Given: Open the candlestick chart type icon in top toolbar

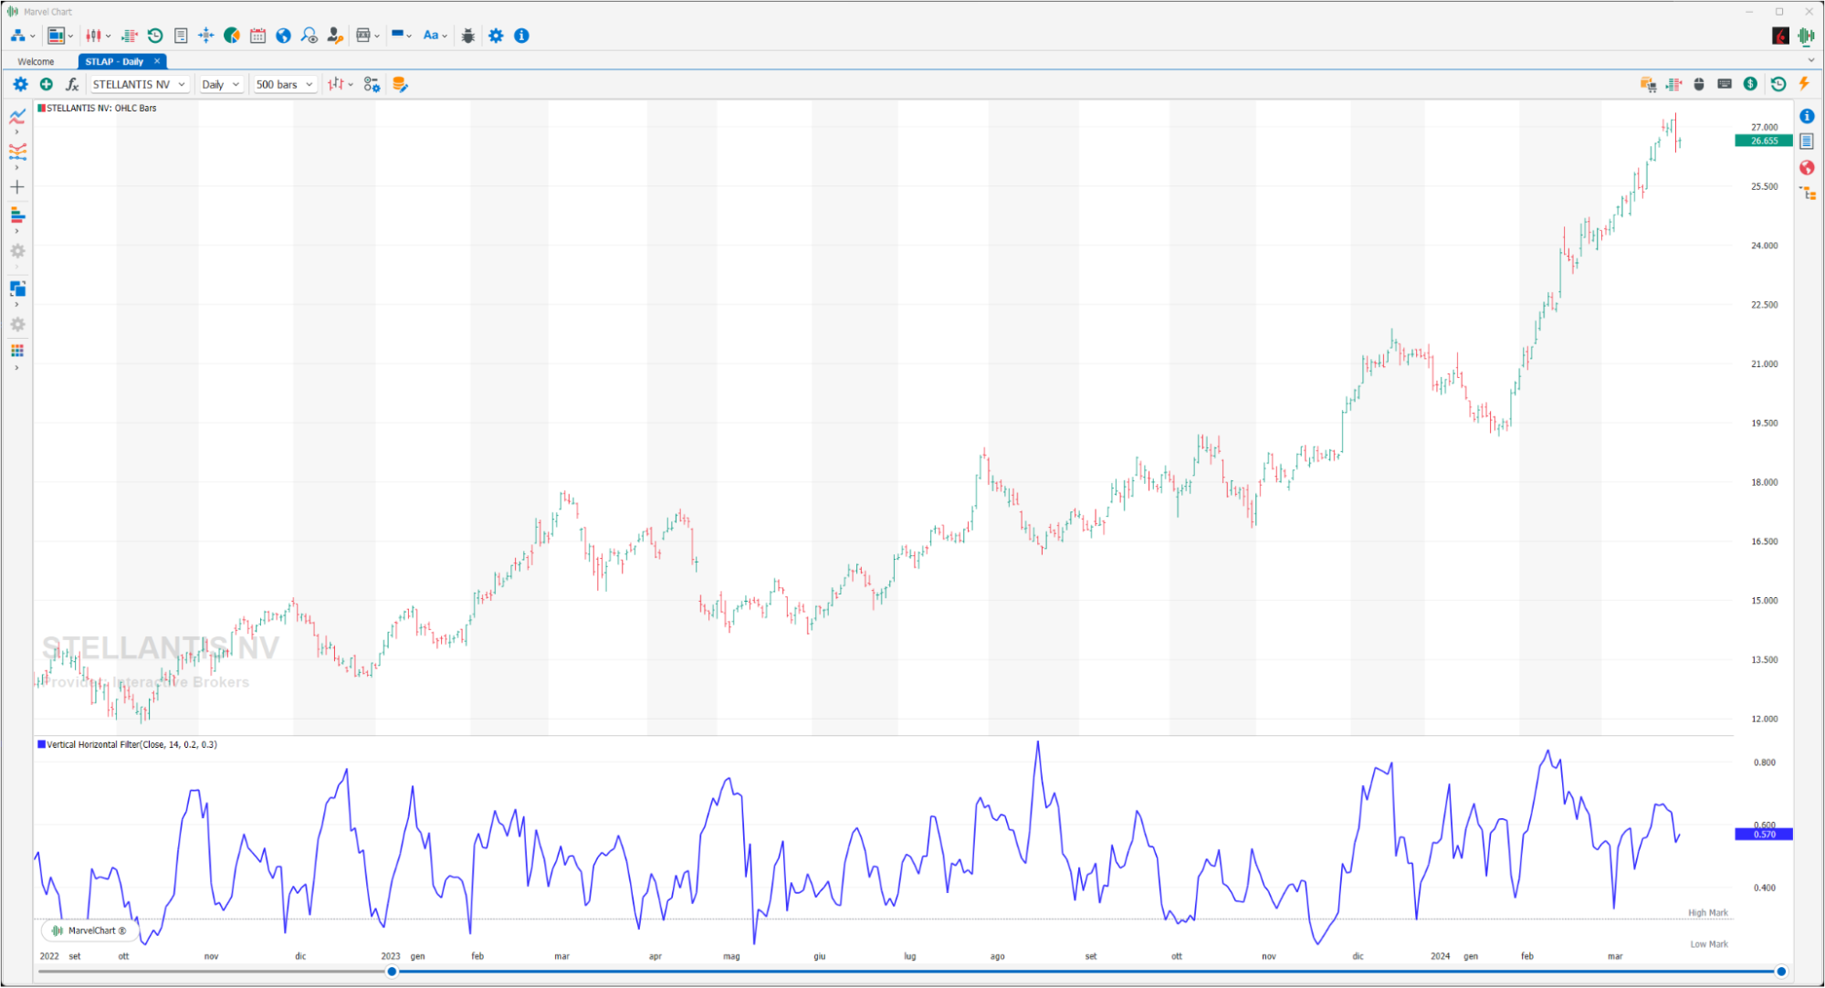Looking at the screenshot, I should coord(94,36).
